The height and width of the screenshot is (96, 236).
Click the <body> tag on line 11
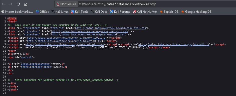[12, 51]
